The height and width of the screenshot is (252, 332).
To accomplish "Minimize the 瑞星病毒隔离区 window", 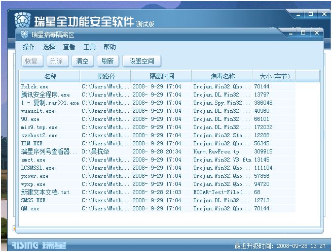I will point(290,34).
